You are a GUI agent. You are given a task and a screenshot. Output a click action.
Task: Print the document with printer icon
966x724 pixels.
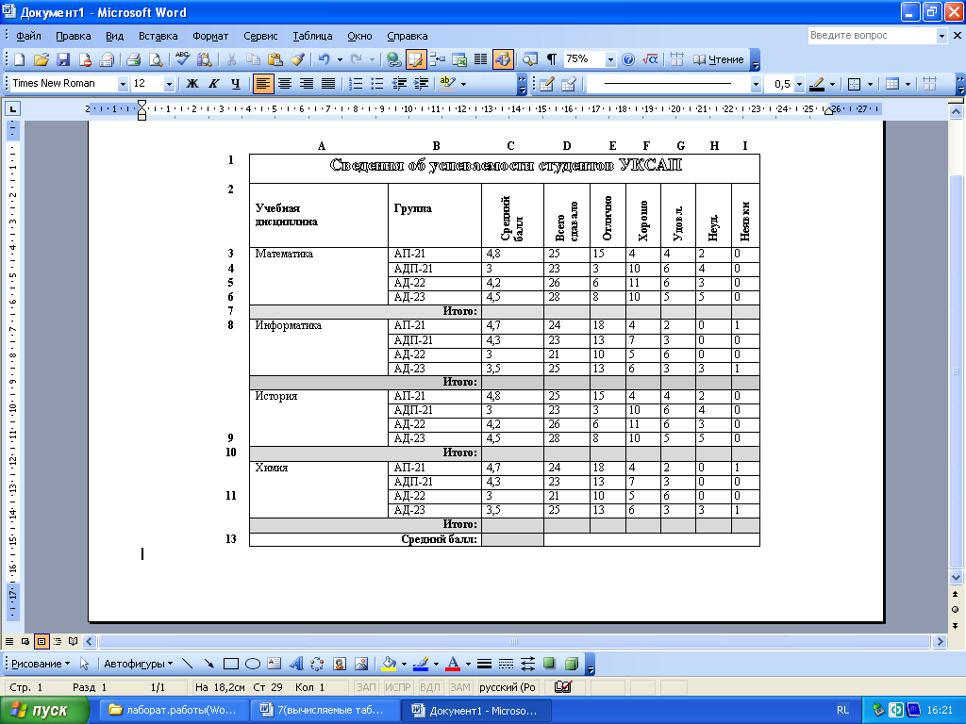(x=133, y=59)
